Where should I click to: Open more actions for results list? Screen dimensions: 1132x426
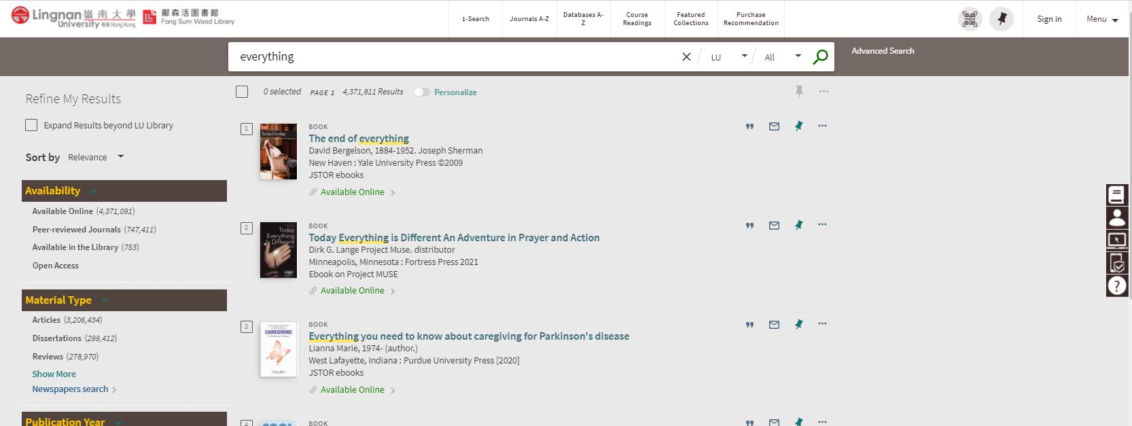point(824,91)
